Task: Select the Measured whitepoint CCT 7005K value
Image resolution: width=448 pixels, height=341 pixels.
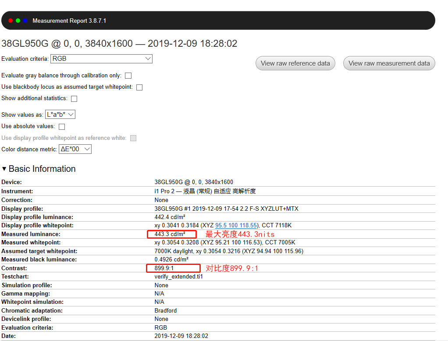Action: click(225, 243)
